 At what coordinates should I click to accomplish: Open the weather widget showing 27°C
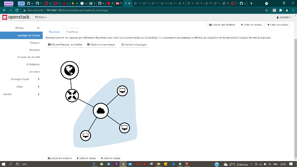[236, 164]
